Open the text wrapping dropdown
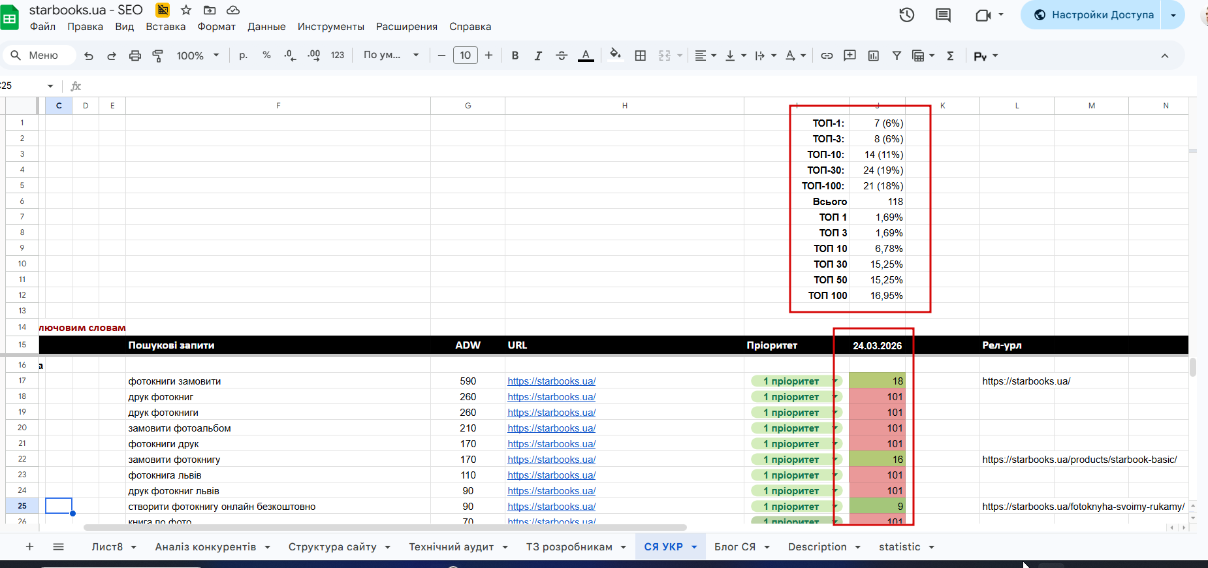Image resolution: width=1208 pixels, height=568 pixels. pyautogui.click(x=765, y=56)
